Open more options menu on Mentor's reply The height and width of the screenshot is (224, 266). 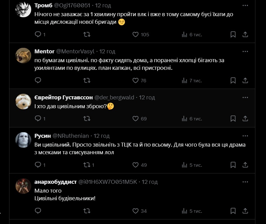245,51
